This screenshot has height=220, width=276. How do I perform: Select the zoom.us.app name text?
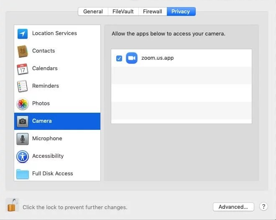click(158, 58)
